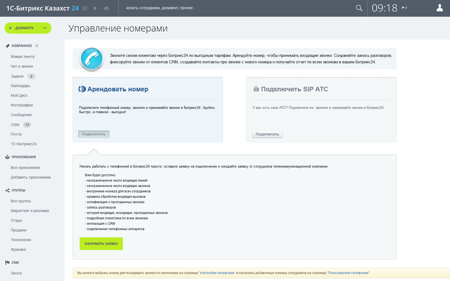Open Маркетинг и реклама group
Screen dimensions: 450x281
click(x=30, y=211)
